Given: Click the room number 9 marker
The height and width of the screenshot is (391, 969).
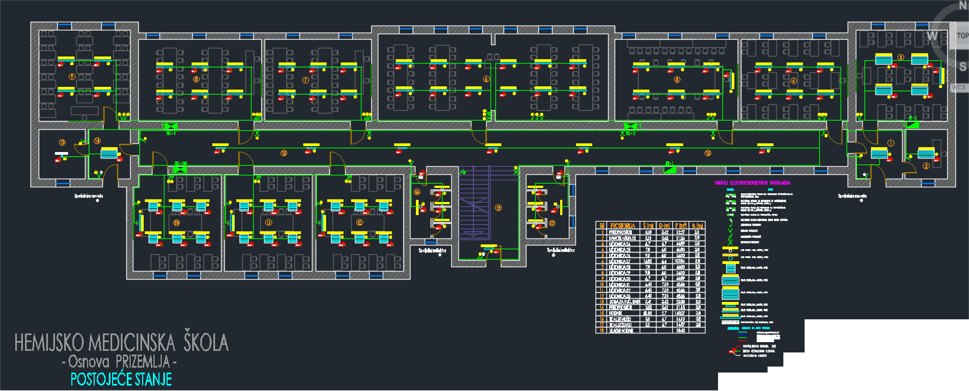Looking at the screenshot, I should [x=71, y=77].
